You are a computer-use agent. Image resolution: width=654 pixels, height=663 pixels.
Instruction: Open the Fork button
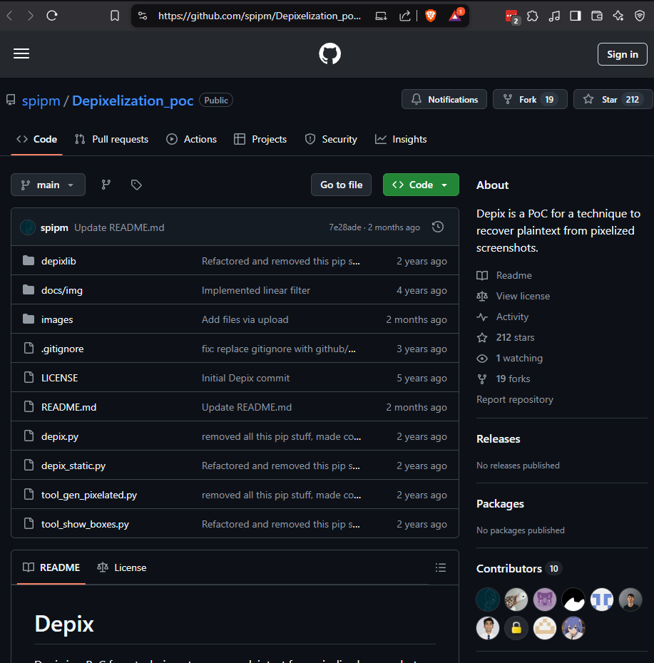(x=529, y=100)
